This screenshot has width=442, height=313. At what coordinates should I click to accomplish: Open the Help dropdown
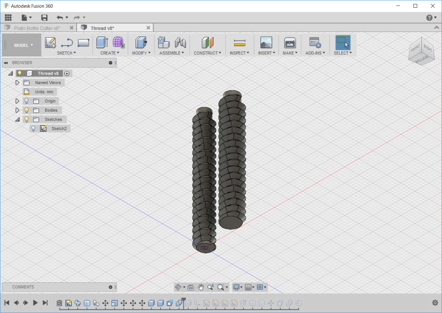431,17
